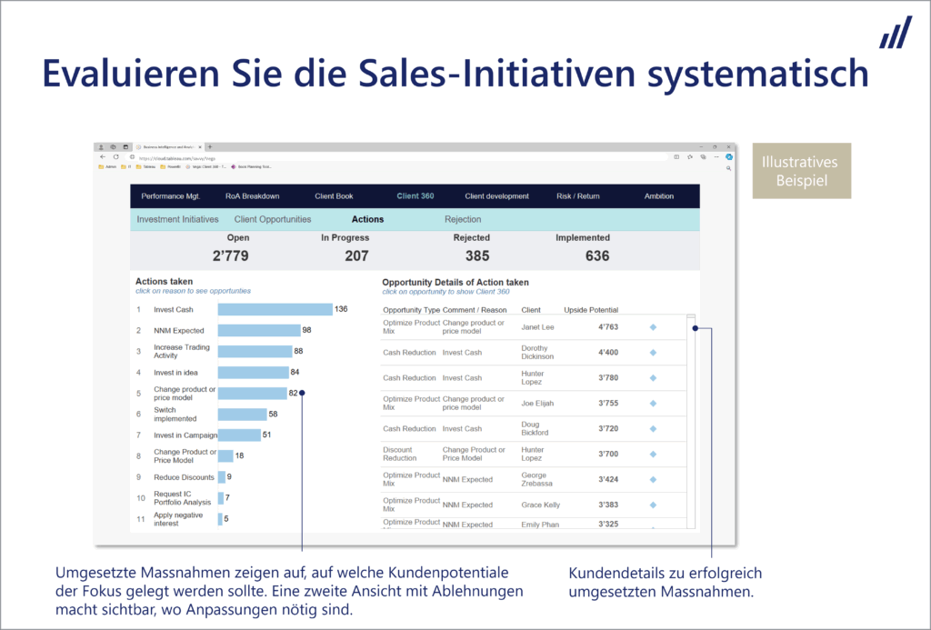Open the RoA Breakdown tab
The width and height of the screenshot is (931, 630).
(252, 196)
